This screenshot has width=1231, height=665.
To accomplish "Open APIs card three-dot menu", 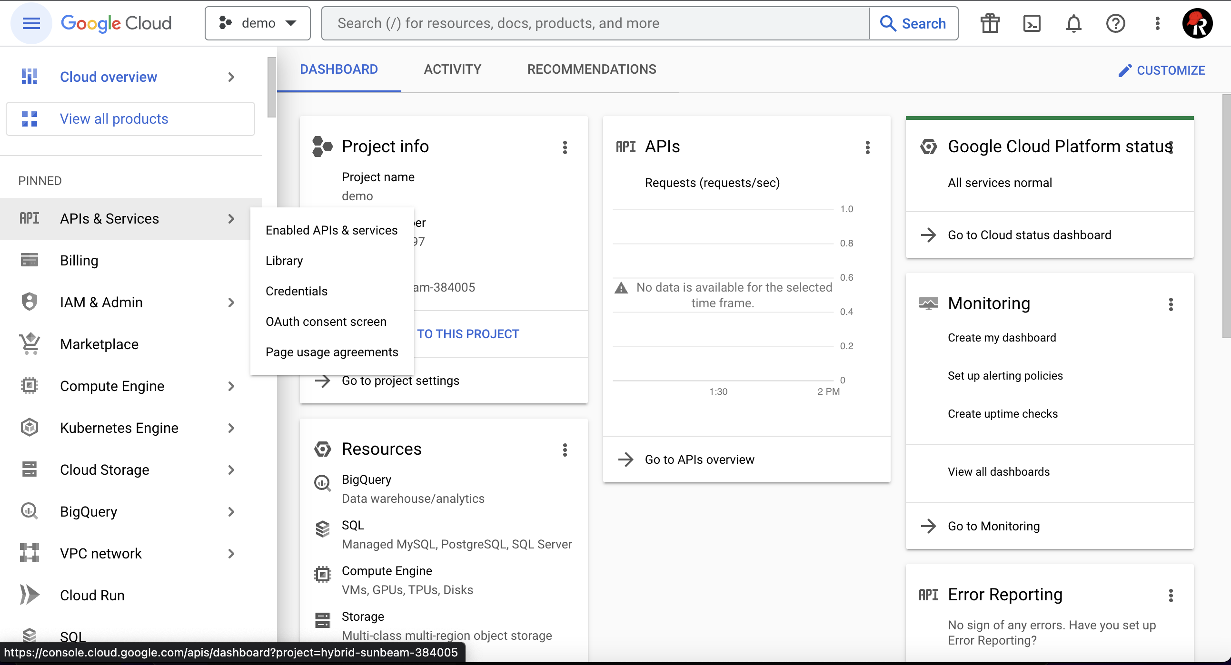I will click(868, 147).
